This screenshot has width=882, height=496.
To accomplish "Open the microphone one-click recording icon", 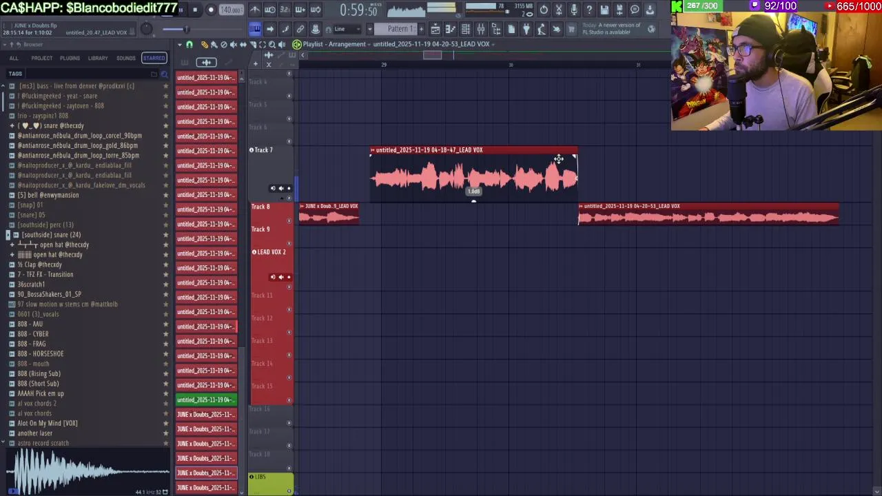I will (x=573, y=10).
